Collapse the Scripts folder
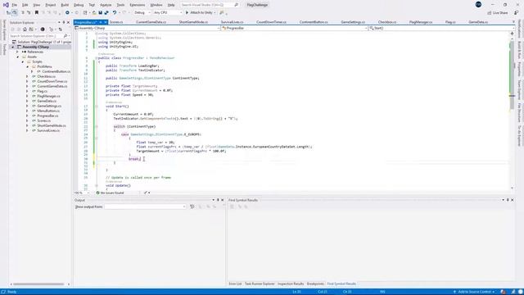 point(22,62)
